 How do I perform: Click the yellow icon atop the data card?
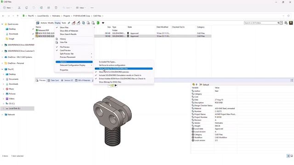pos(193,84)
